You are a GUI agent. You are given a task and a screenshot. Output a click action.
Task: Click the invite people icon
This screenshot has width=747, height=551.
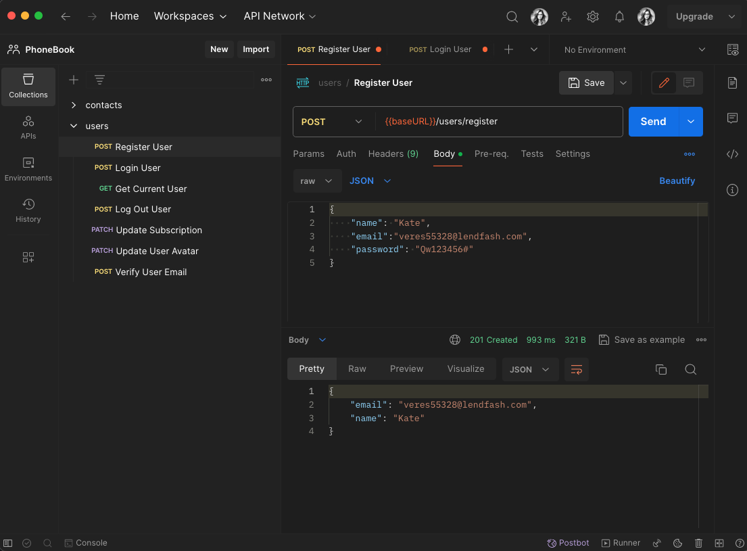566,17
